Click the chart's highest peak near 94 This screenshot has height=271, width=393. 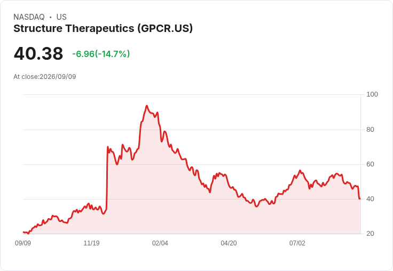[147, 106]
